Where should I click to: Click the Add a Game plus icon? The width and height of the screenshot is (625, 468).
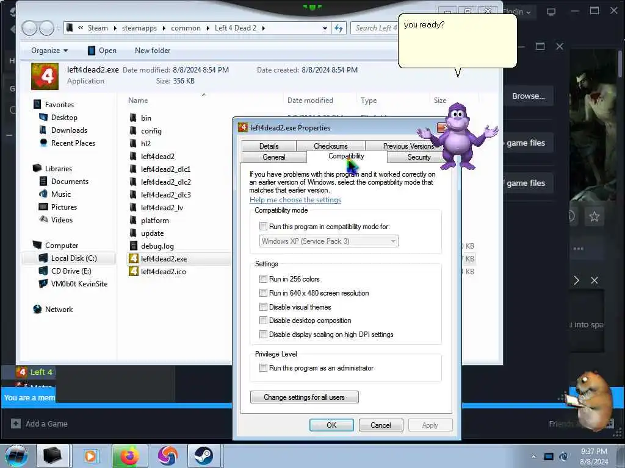tap(15, 424)
